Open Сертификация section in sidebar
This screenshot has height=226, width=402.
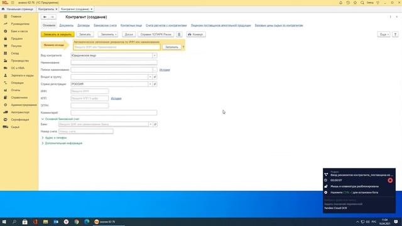click(19, 120)
